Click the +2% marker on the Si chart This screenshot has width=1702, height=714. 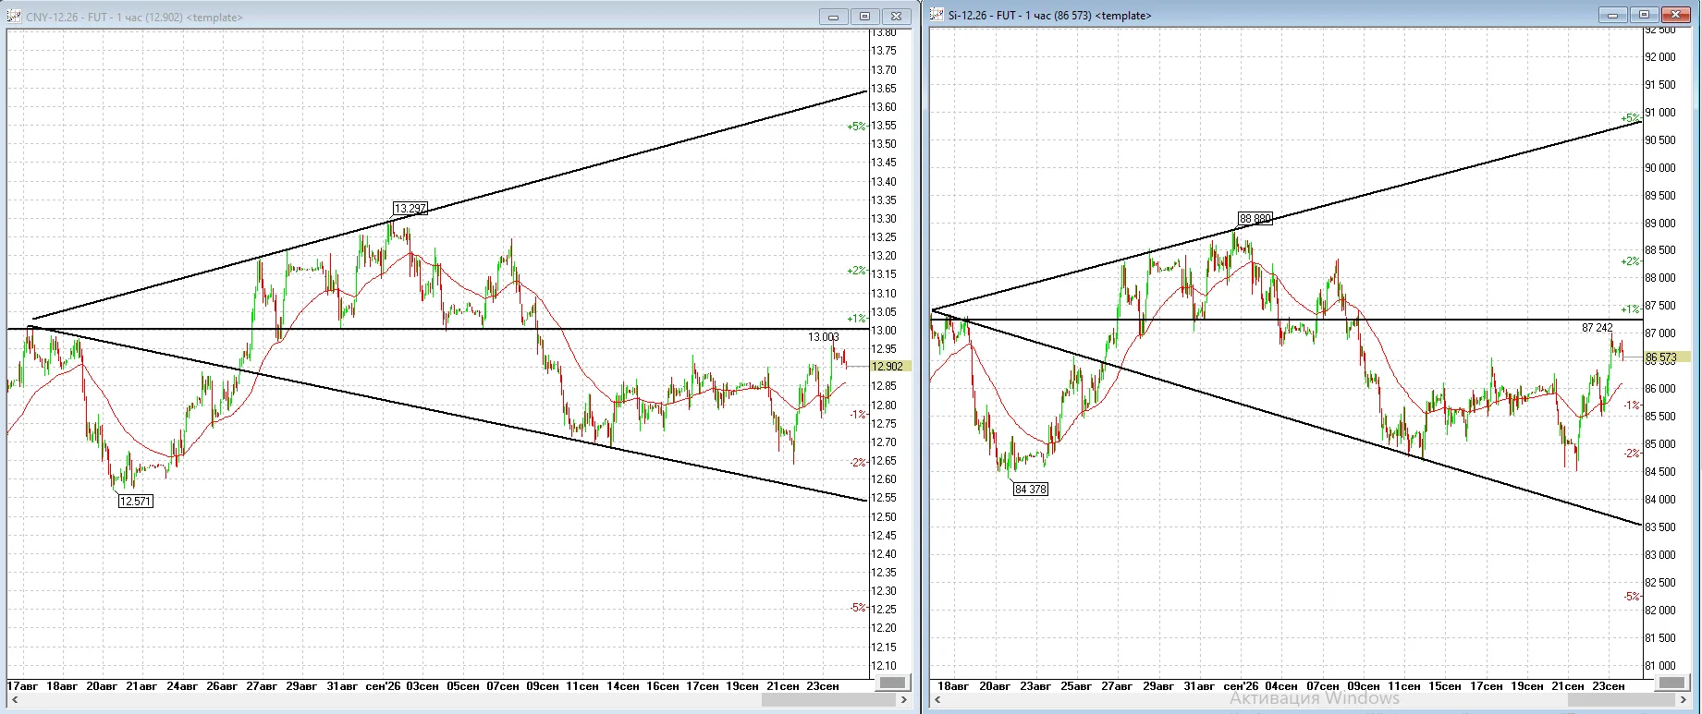pyautogui.click(x=1630, y=261)
